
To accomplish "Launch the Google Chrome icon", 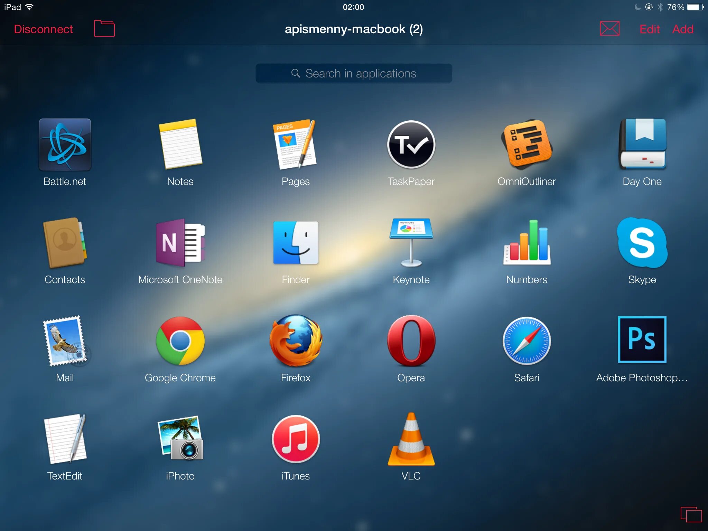I will [180, 341].
